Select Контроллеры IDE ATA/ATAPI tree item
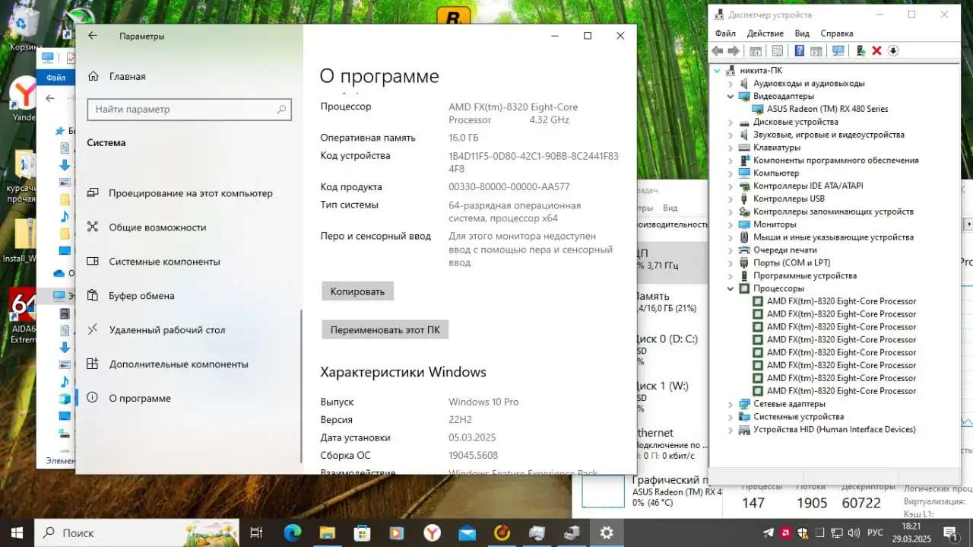 click(808, 186)
